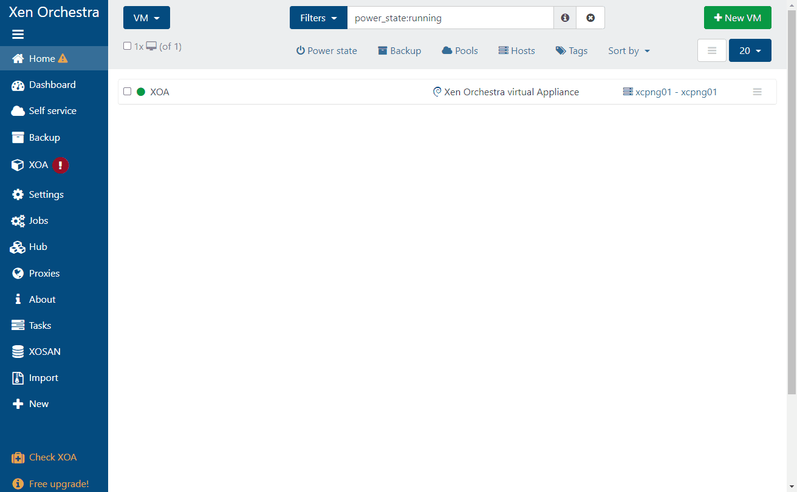Focus the power_state:running filter field

[x=450, y=18]
